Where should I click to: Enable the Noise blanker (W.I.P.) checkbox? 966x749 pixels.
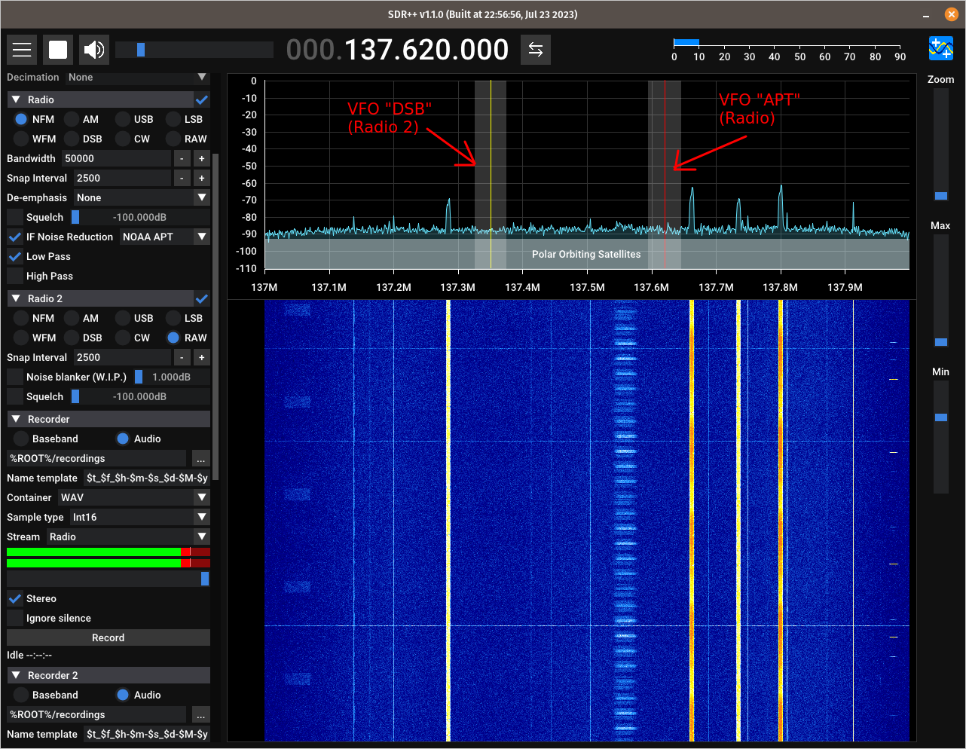[x=14, y=377]
